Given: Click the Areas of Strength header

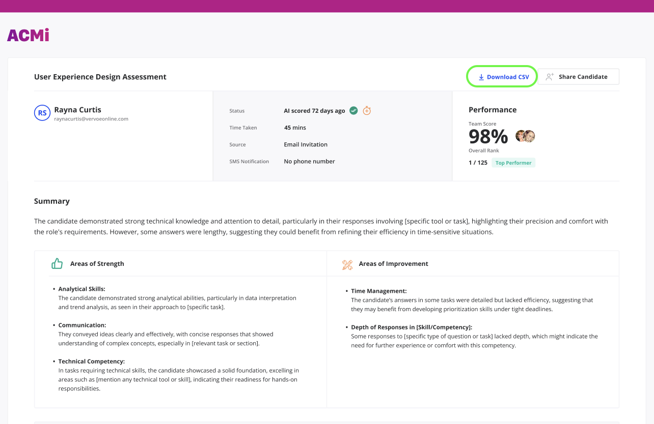Looking at the screenshot, I should tap(97, 264).
